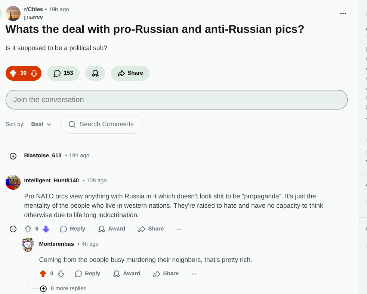The image size is (367, 294).
Task: Open more options on Intelligent_Hunt8140's comment
Action: click(179, 229)
